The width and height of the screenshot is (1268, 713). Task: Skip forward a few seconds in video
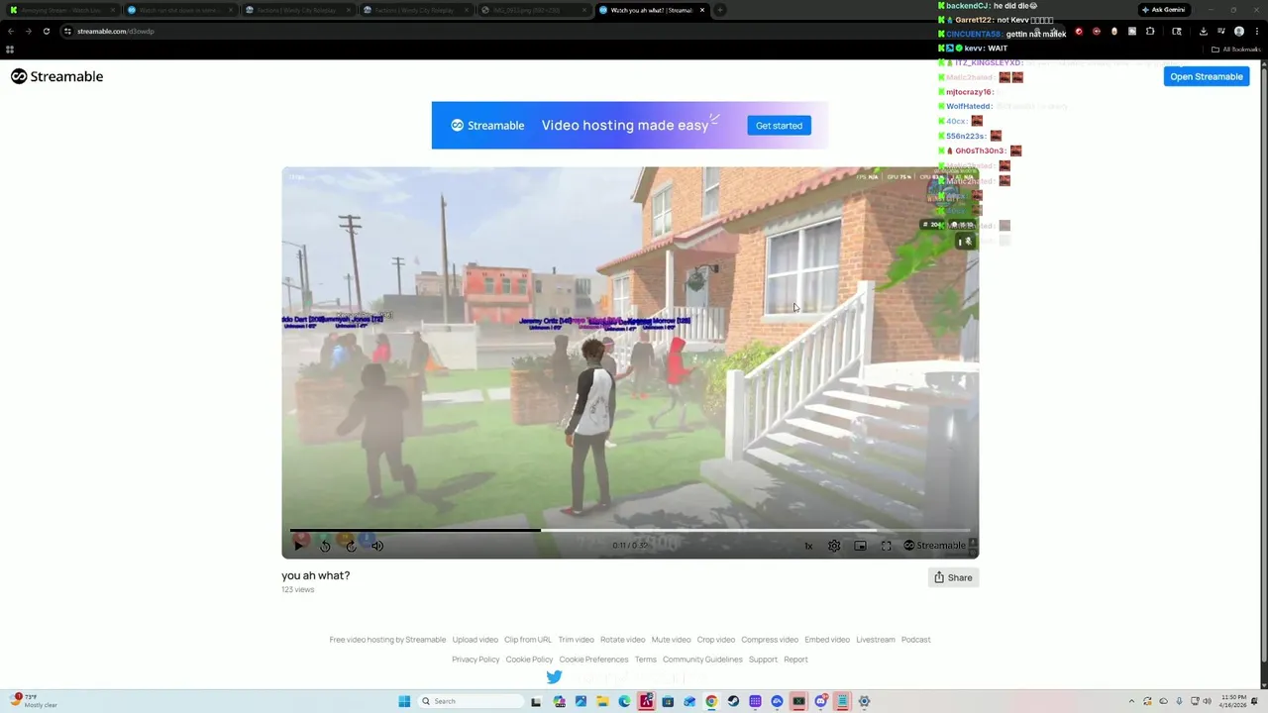351,546
